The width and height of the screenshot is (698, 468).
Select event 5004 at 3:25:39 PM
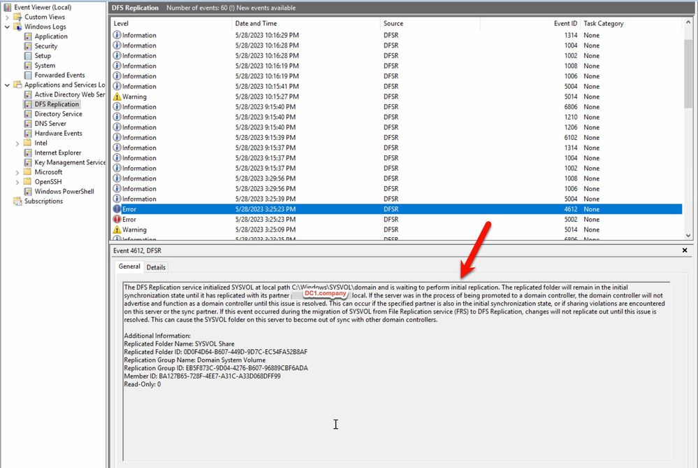(x=397, y=199)
